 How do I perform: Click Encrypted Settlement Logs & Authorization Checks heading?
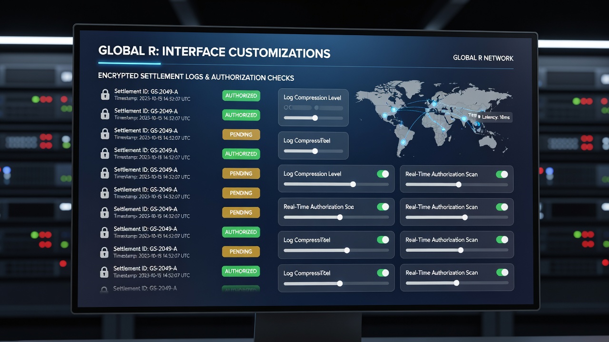tap(196, 77)
